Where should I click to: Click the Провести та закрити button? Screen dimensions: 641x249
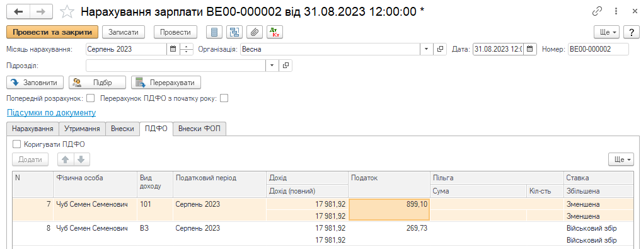tap(53, 32)
